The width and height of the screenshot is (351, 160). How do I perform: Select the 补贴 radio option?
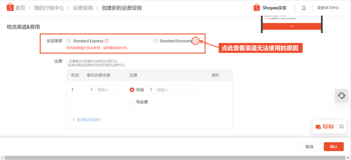132,90
